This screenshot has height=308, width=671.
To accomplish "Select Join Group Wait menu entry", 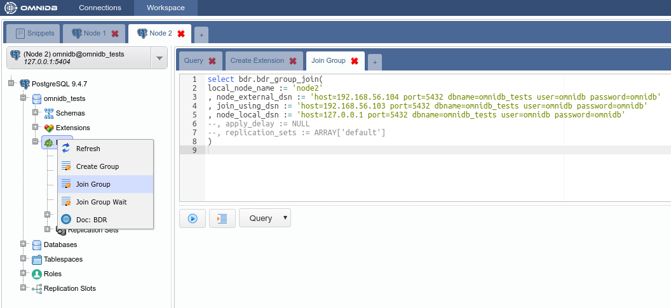I will point(101,202).
